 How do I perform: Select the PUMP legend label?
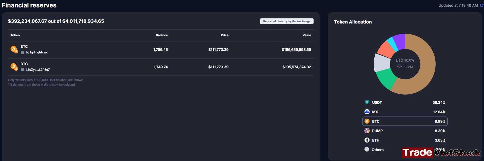377,131
